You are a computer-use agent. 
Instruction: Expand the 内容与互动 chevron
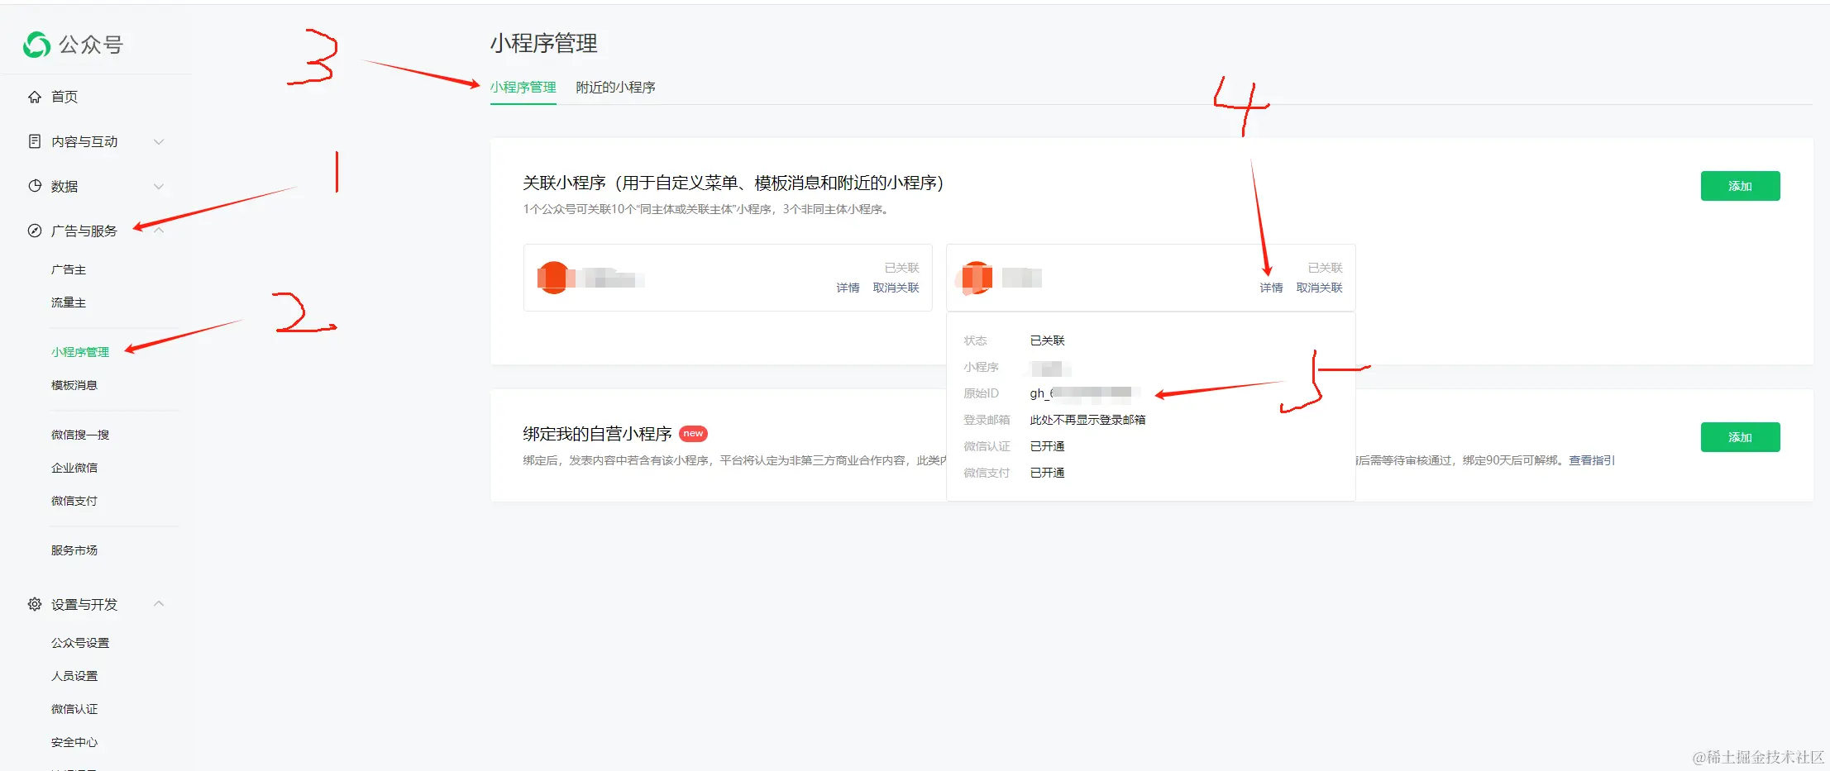[159, 141]
